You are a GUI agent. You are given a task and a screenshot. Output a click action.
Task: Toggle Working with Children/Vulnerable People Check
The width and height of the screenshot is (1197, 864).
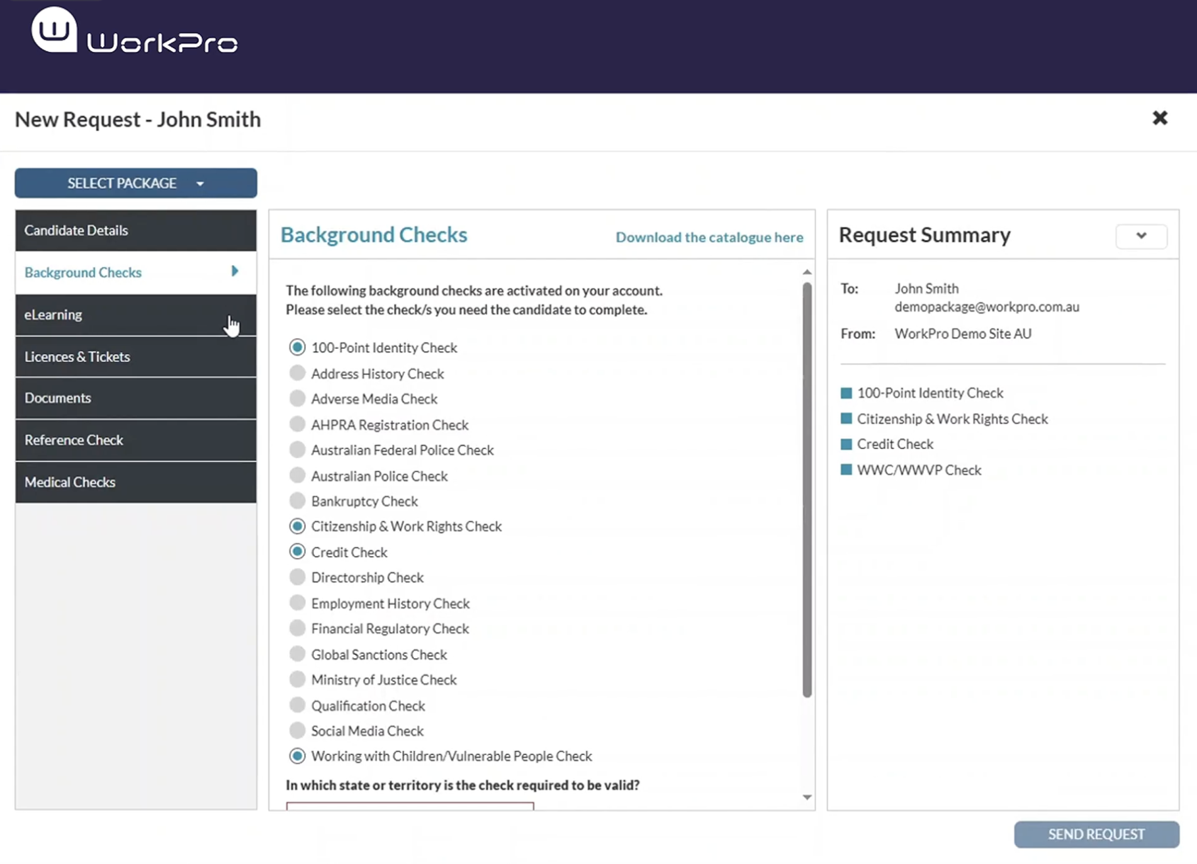297,756
